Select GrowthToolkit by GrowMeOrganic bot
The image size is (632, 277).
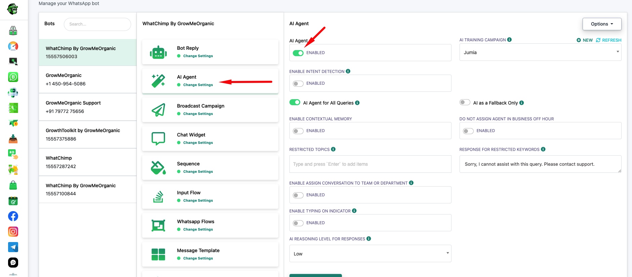88,134
